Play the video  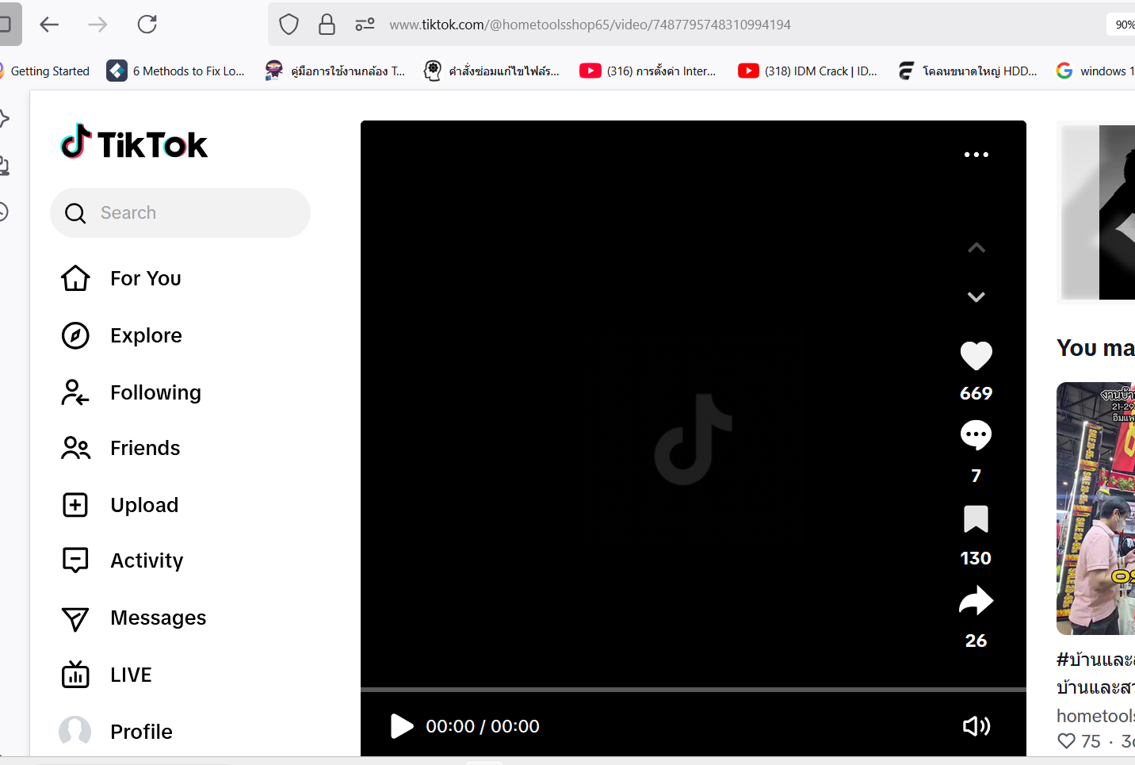click(x=402, y=726)
